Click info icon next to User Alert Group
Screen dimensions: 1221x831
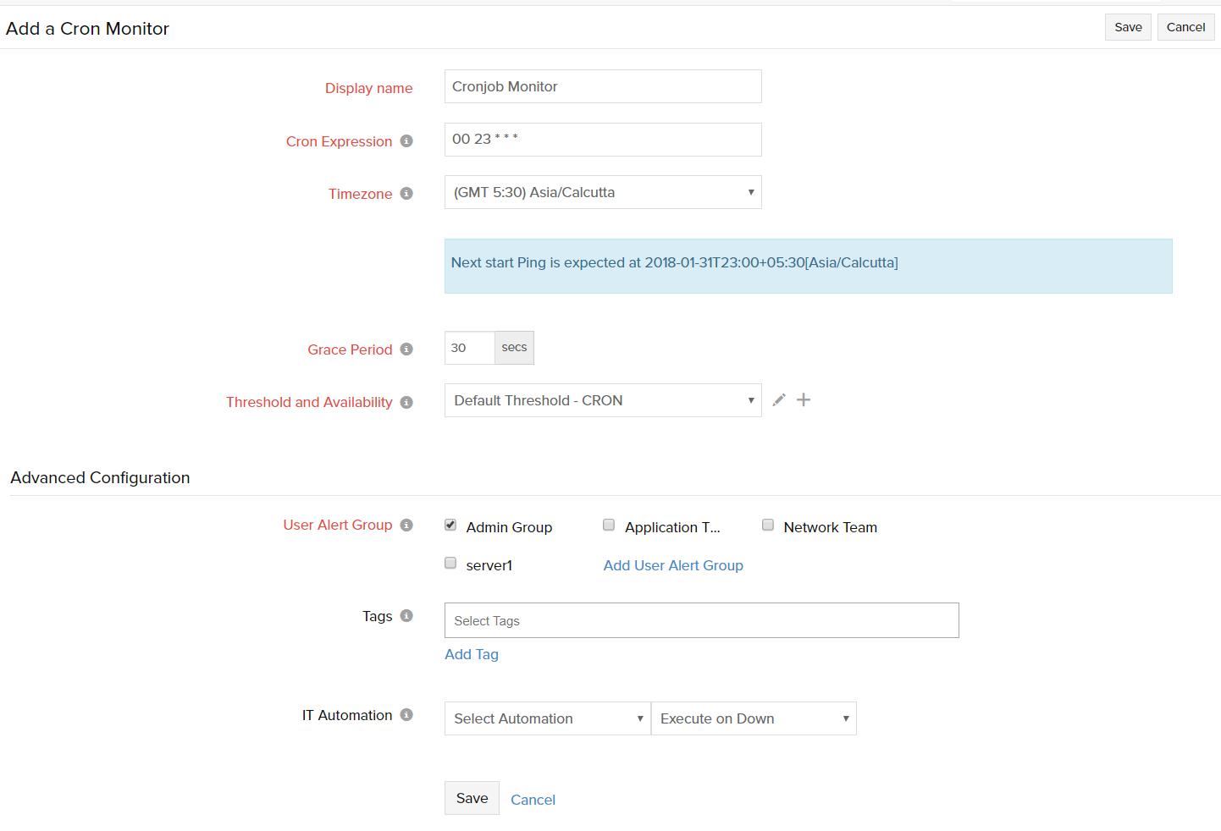point(406,526)
